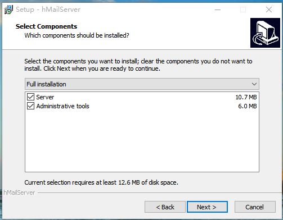Click the Select Components heading
The height and width of the screenshot is (220, 283).
(x=46, y=26)
